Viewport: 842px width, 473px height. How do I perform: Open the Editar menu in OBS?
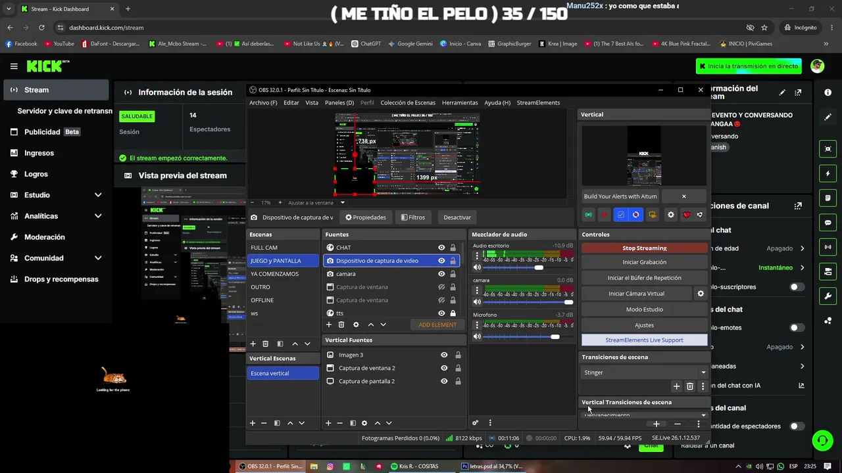[291, 102]
